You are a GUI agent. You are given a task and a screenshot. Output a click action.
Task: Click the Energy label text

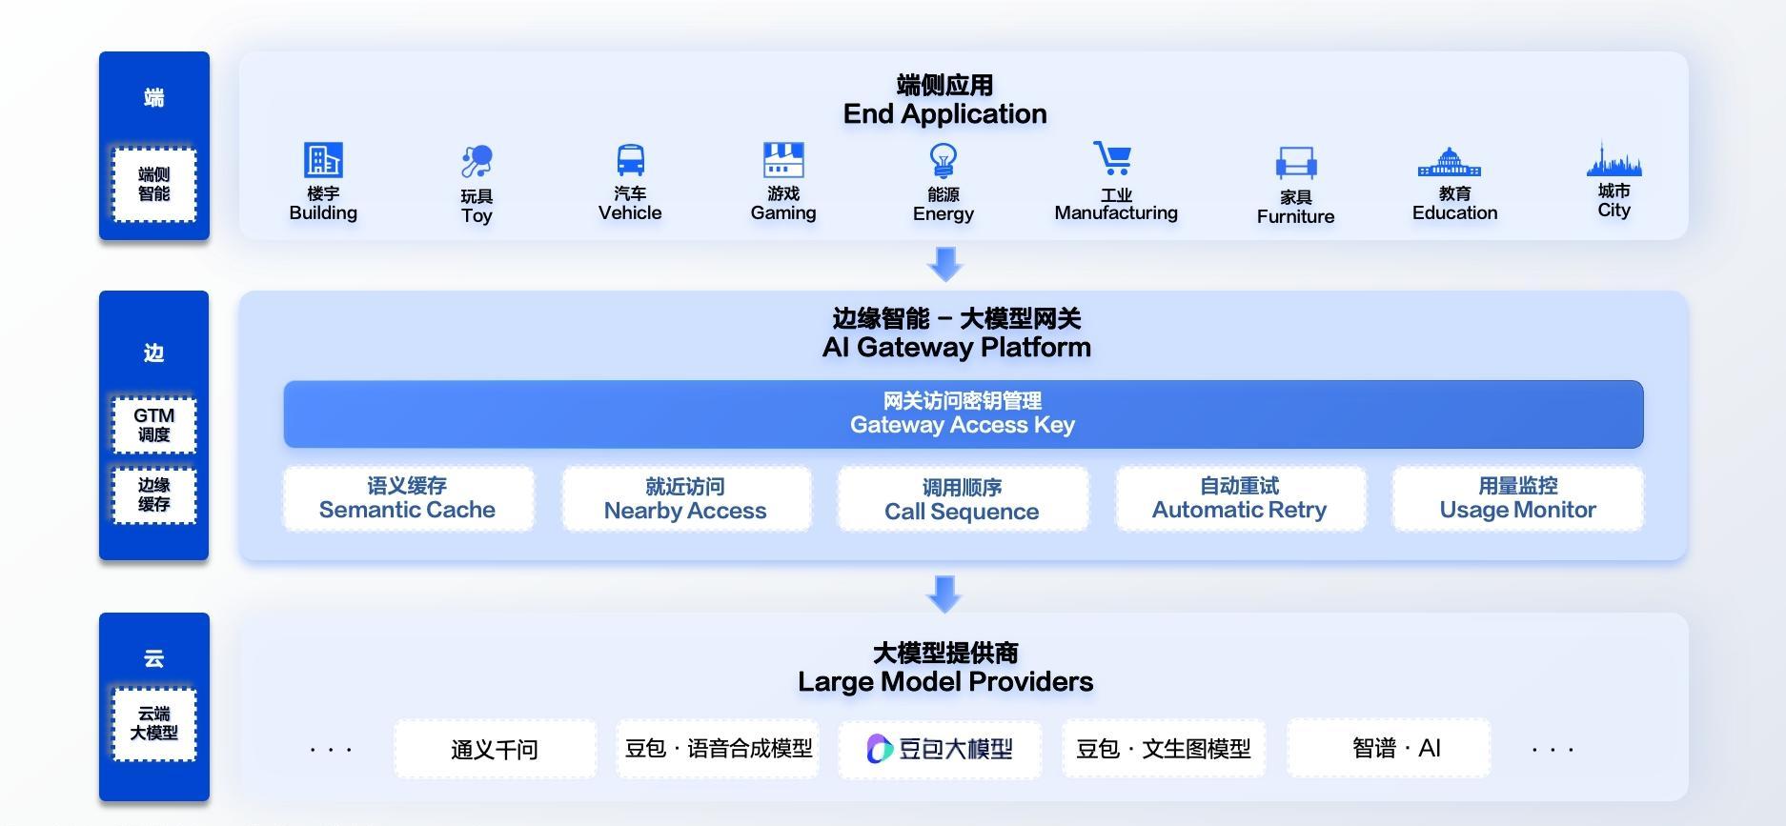(x=944, y=213)
